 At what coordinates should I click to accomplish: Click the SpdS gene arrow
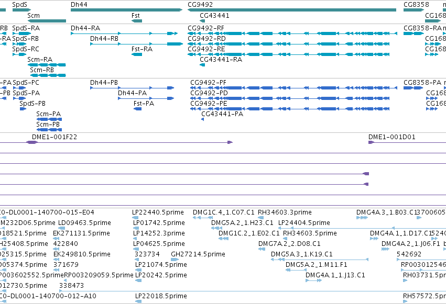point(21,10)
